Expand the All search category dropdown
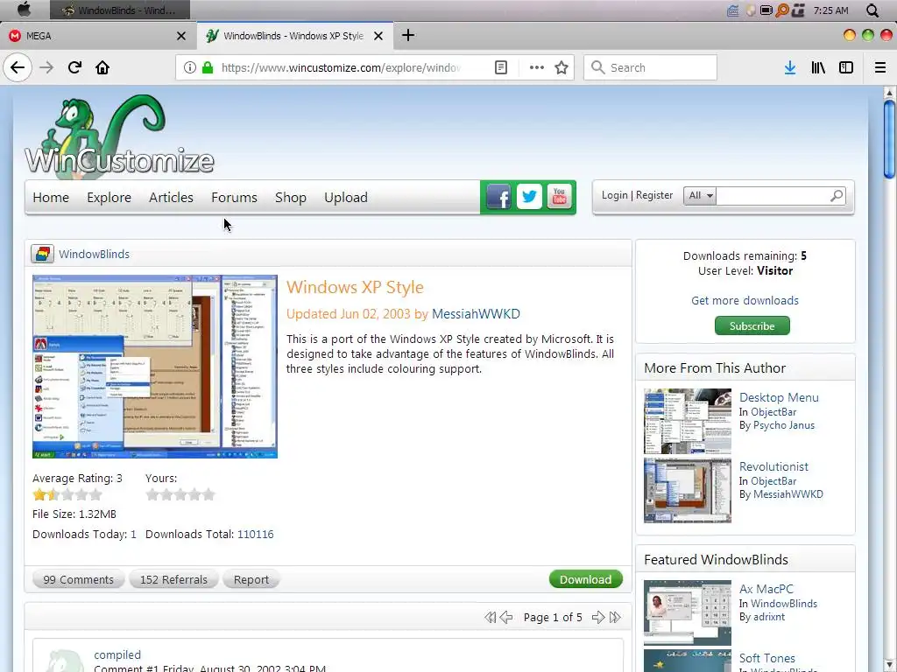The image size is (897, 672). pyautogui.click(x=700, y=195)
